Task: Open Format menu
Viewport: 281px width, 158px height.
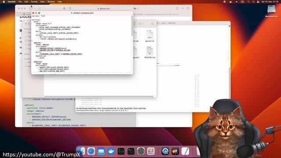Action: click(x=34, y=2)
